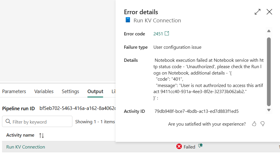Close the Error details panel
This screenshot has height=154, width=280.
(269, 12)
